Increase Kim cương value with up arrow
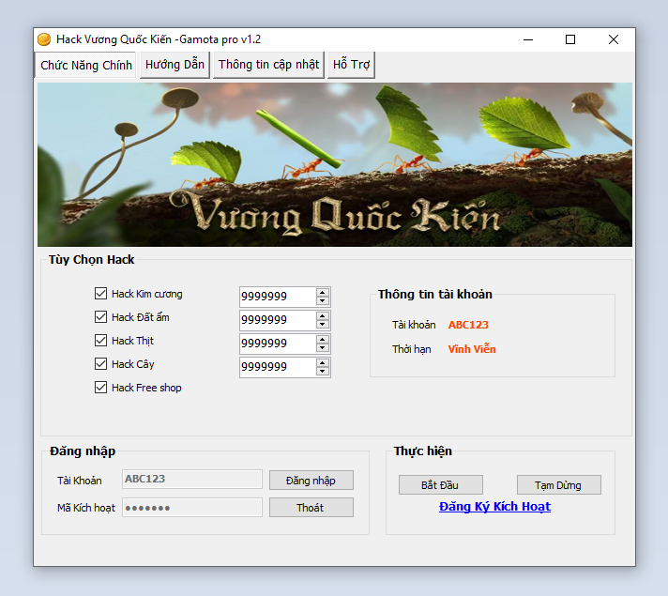This screenshot has width=668, height=596. [x=323, y=292]
